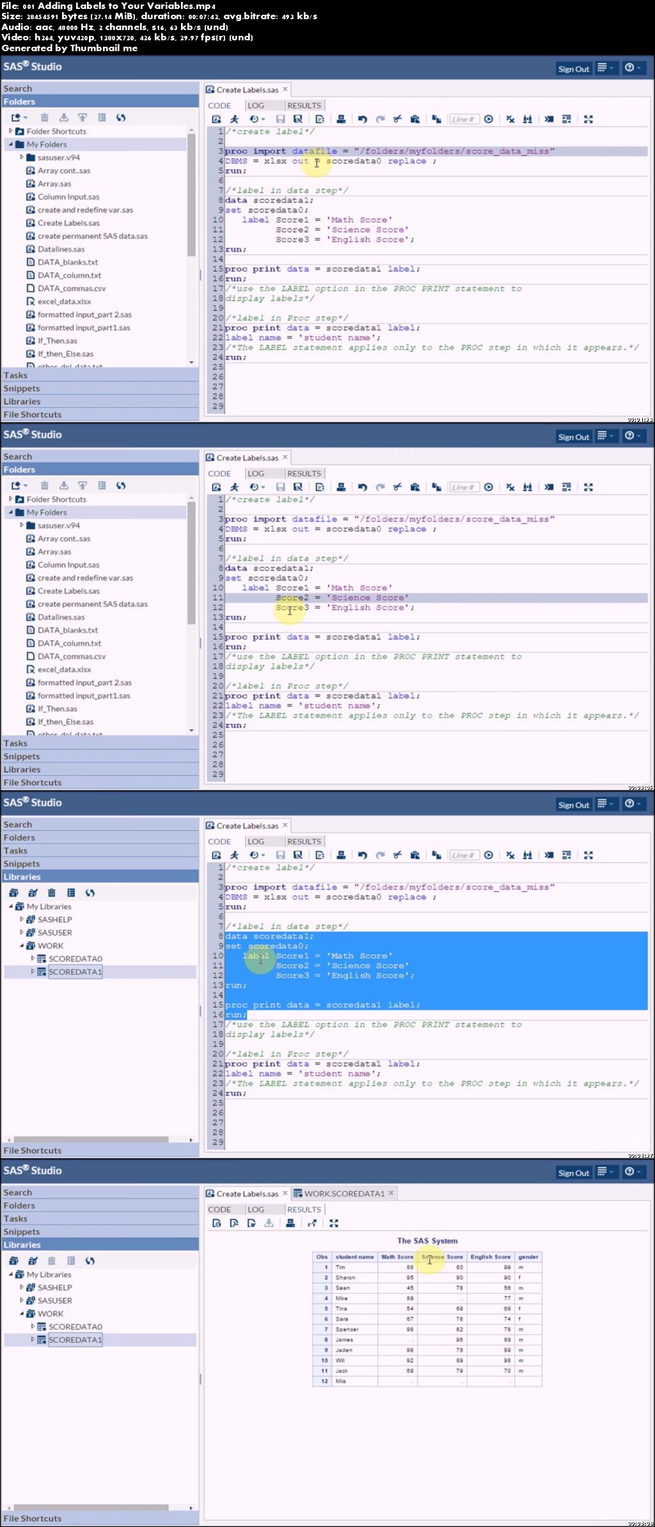
Task: Click Format Code icon in first frame toolbar
Action: pyautogui.click(x=566, y=119)
